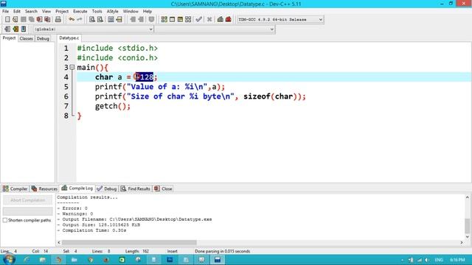
Task: Click the ENG language indicator in tray
Action: [x=439, y=260]
